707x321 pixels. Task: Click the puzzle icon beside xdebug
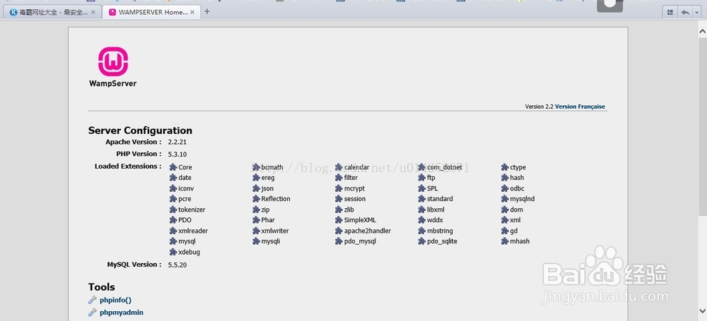(x=173, y=252)
